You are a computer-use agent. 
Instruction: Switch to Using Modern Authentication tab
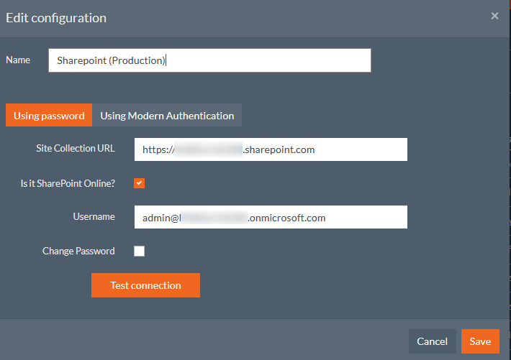(167, 115)
